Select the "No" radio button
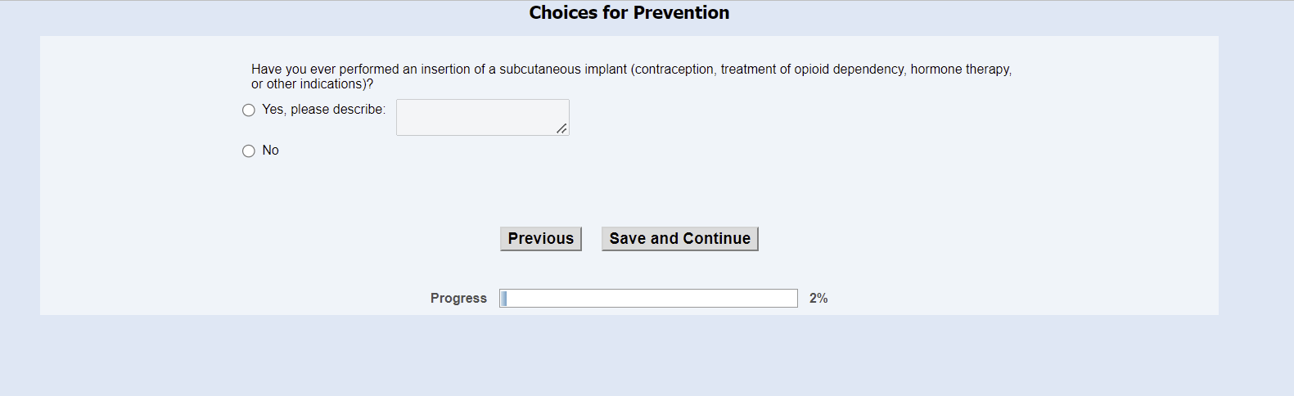The width and height of the screenshot is (1294, 396). pos(249,151)
